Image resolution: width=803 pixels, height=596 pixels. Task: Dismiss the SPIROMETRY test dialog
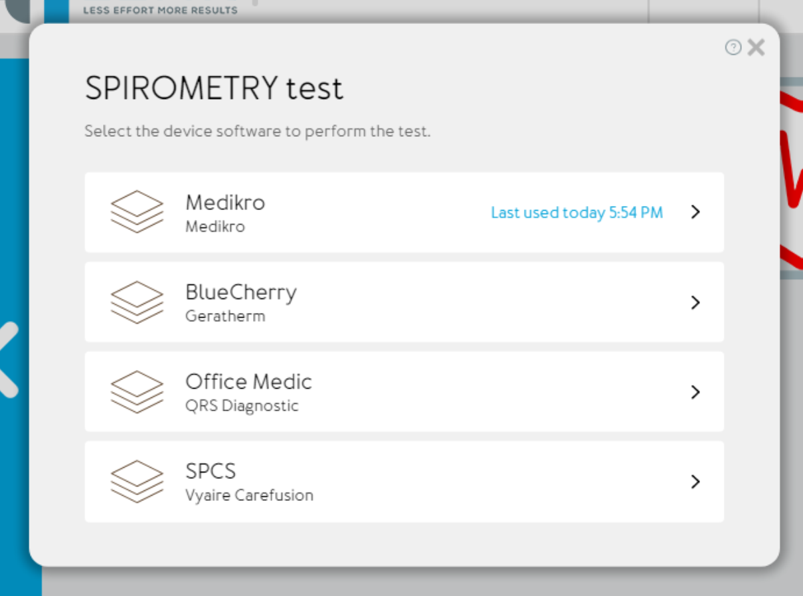coord(756,47)
